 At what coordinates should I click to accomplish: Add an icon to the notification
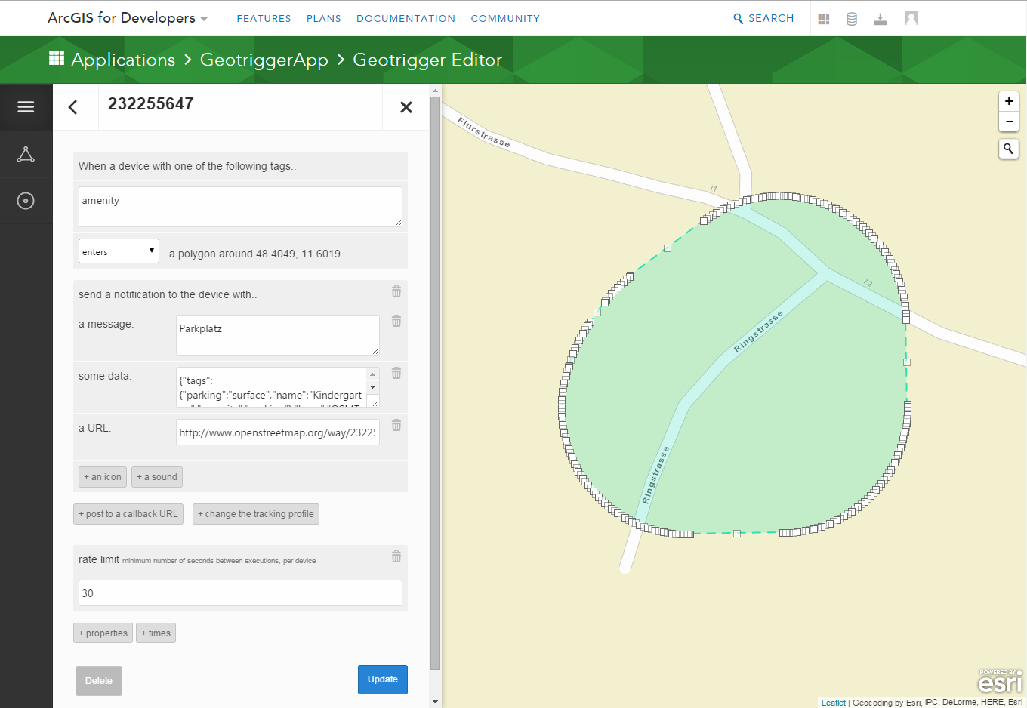tap(103, 477)
